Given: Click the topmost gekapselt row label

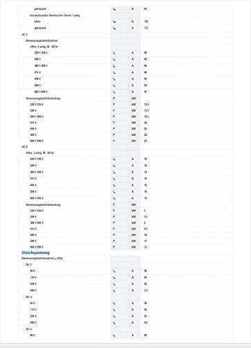Looking at the screenshot, I should (40, 9).
